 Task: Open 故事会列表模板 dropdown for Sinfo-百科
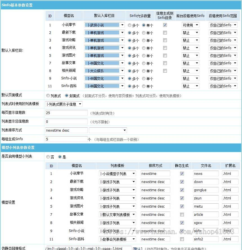point(117,239)
